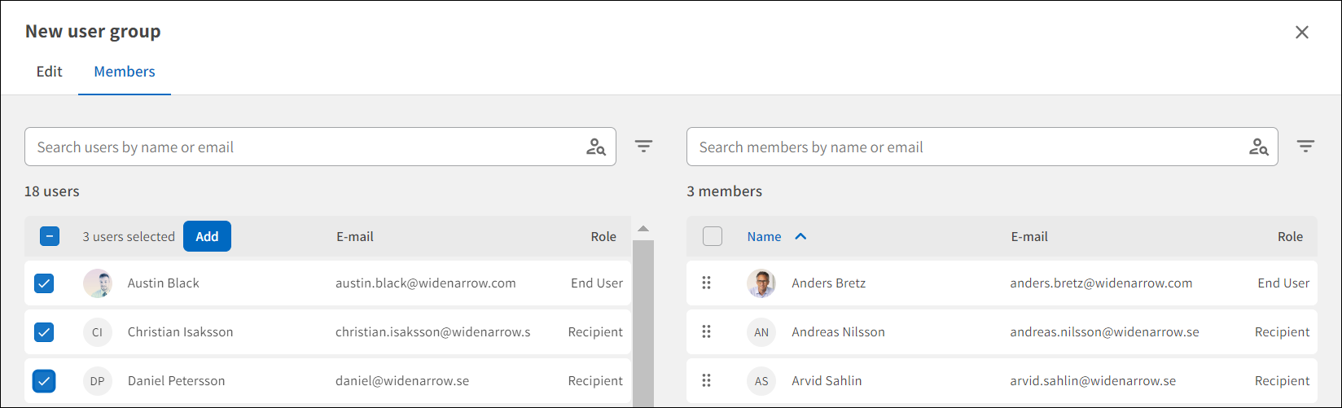Click the drag handle for Andreas Nilsson
Viewport: 1342px width, 408px height.
pos(707,332)
